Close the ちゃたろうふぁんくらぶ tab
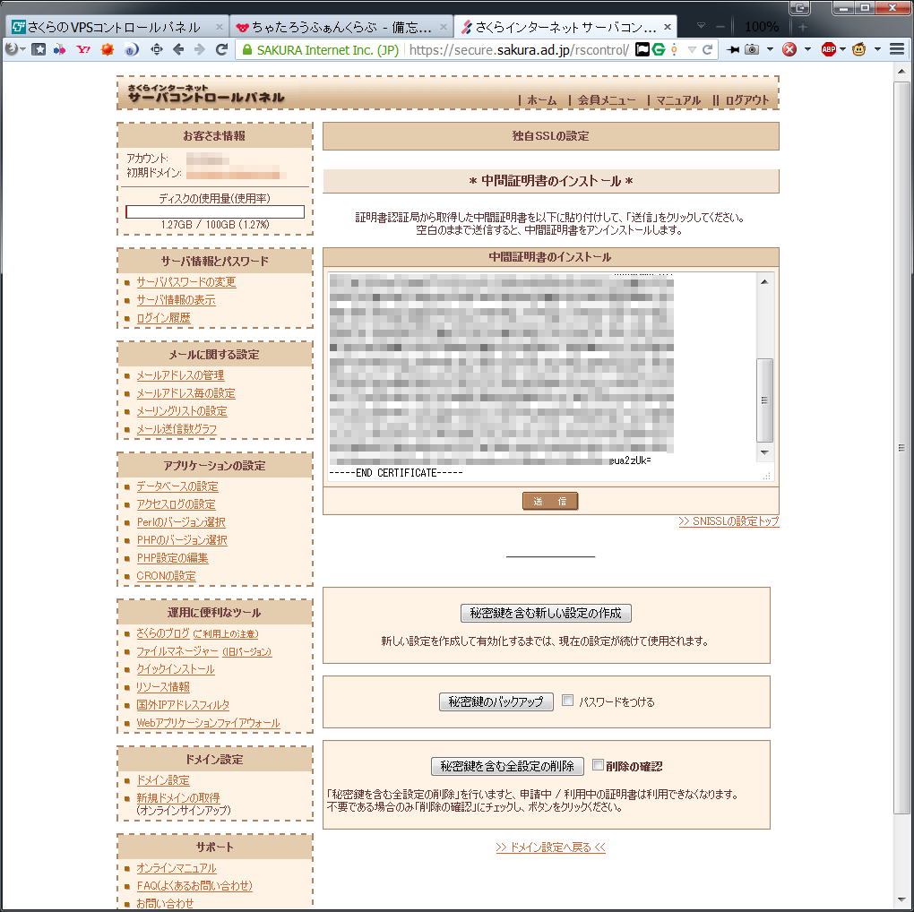Screen dimensions: 914x912 click(443, 27)
